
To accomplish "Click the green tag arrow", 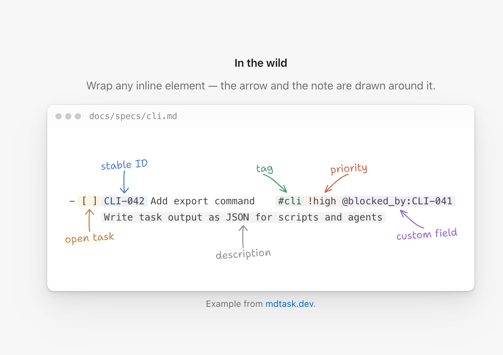I will [275, 183].
